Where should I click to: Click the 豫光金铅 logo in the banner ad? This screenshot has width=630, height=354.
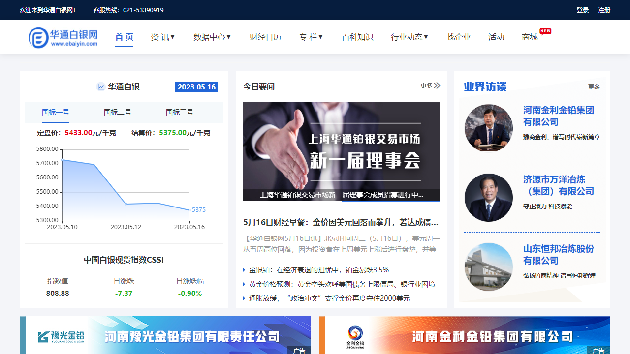pos(61,337)
